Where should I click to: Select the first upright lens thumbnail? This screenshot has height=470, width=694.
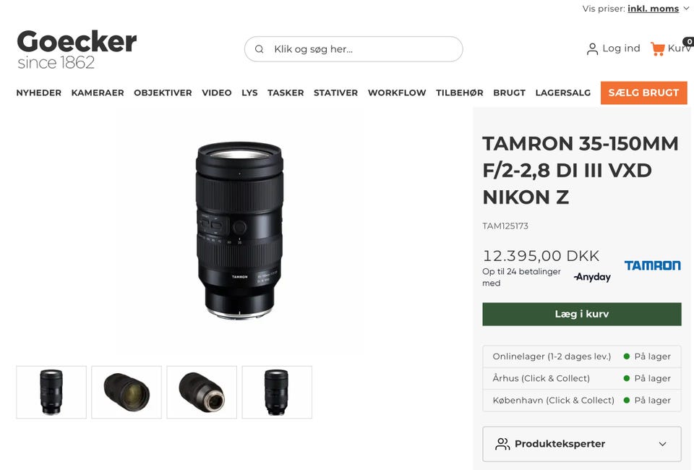pyautogui.click(x=51, y=392)
